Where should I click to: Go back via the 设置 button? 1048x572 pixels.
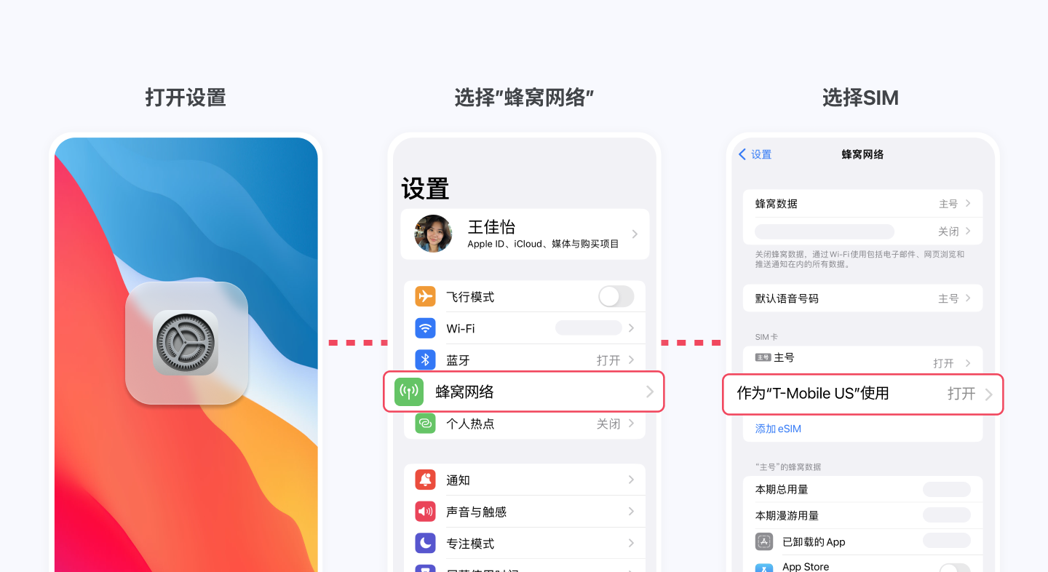pyautogui.click(x=755, y=154)
